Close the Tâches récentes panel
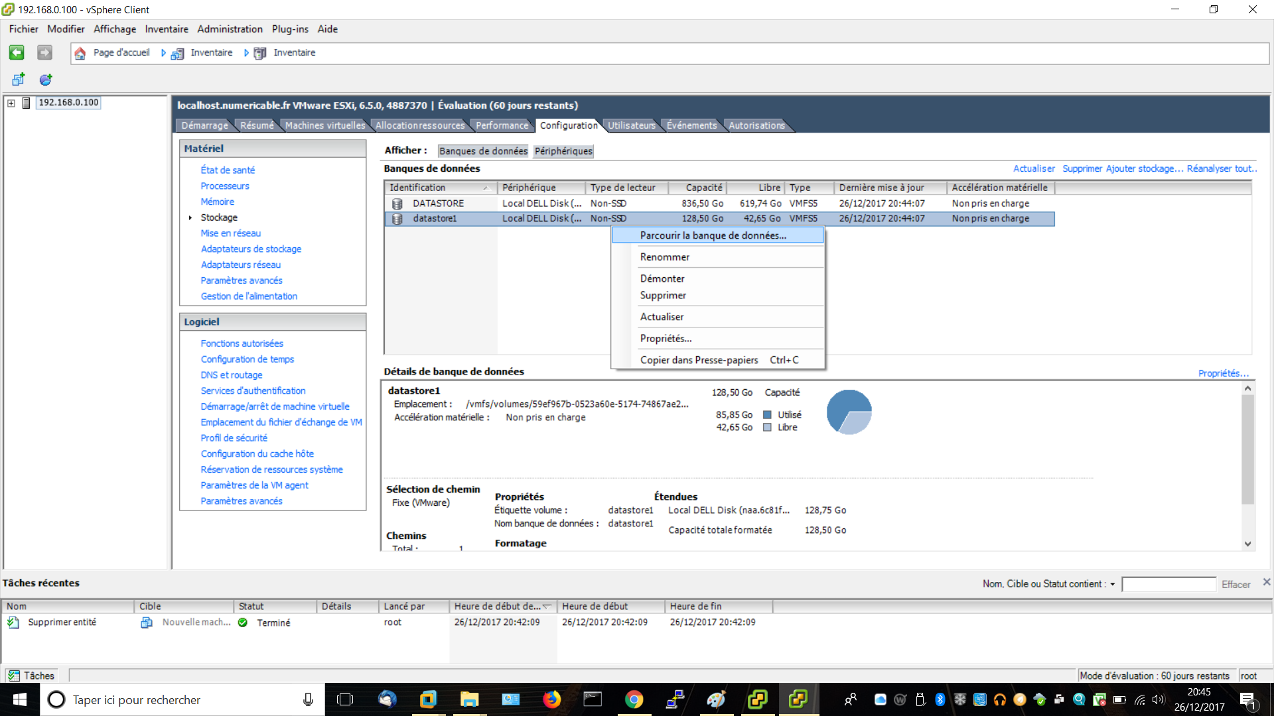 click(1266, 582)
